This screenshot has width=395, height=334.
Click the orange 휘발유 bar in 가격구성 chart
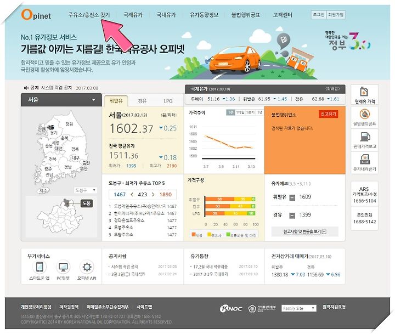point(220,199)
